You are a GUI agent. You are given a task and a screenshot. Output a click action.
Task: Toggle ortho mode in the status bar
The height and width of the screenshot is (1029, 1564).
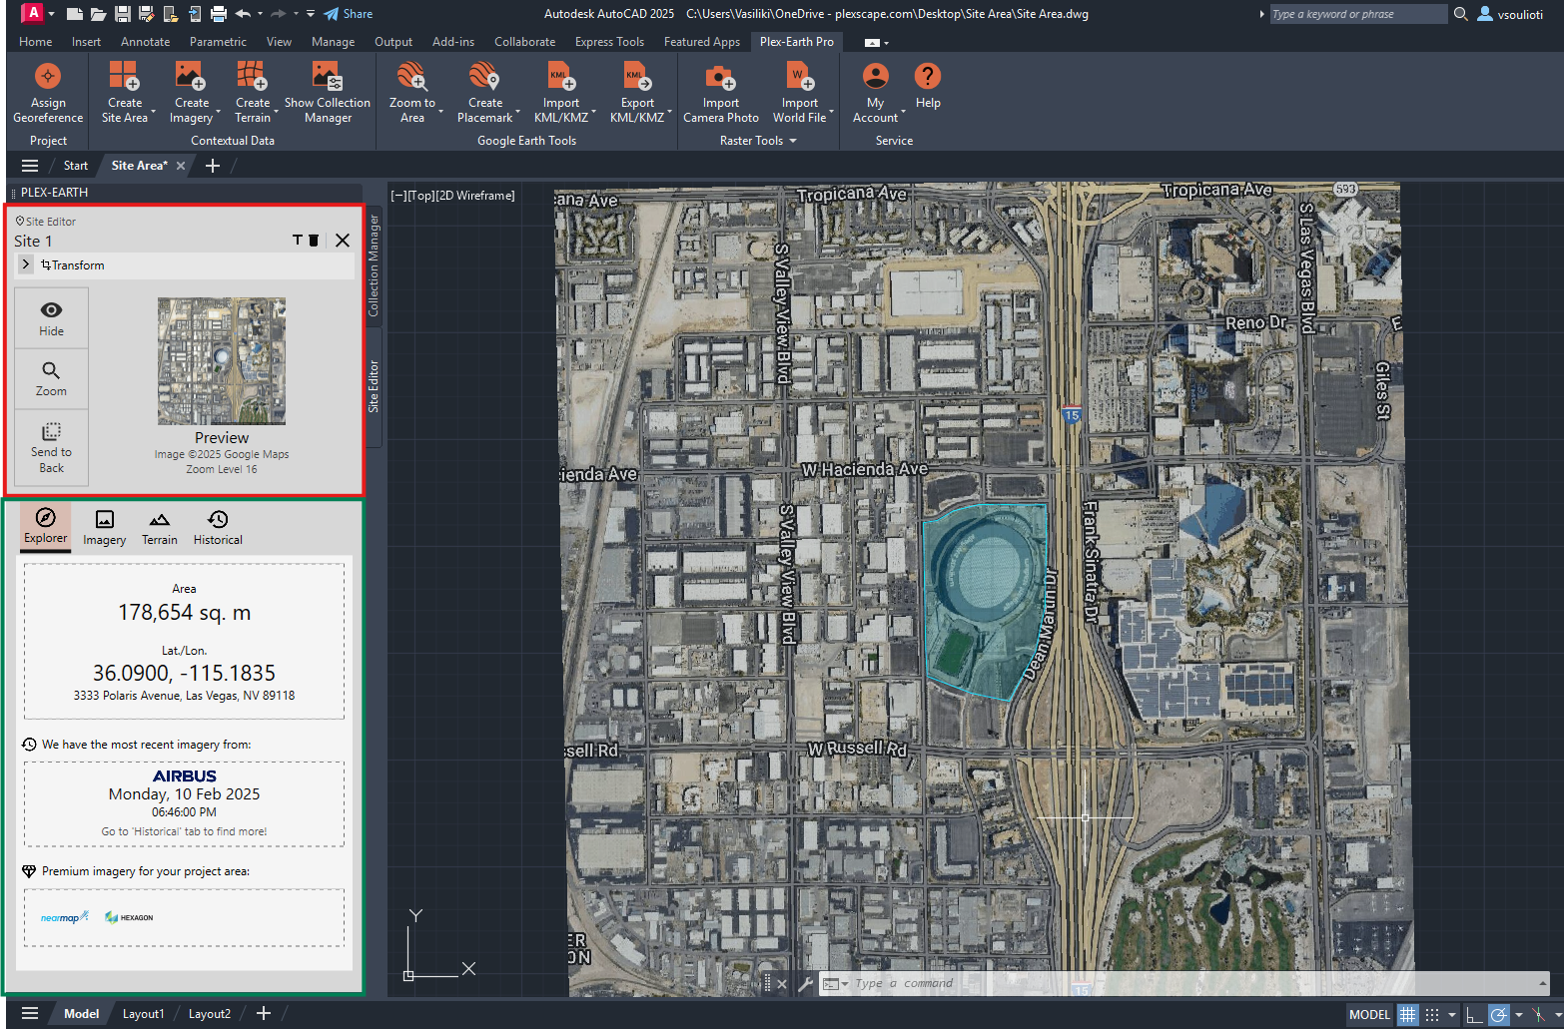[x=1474, y=1014]
